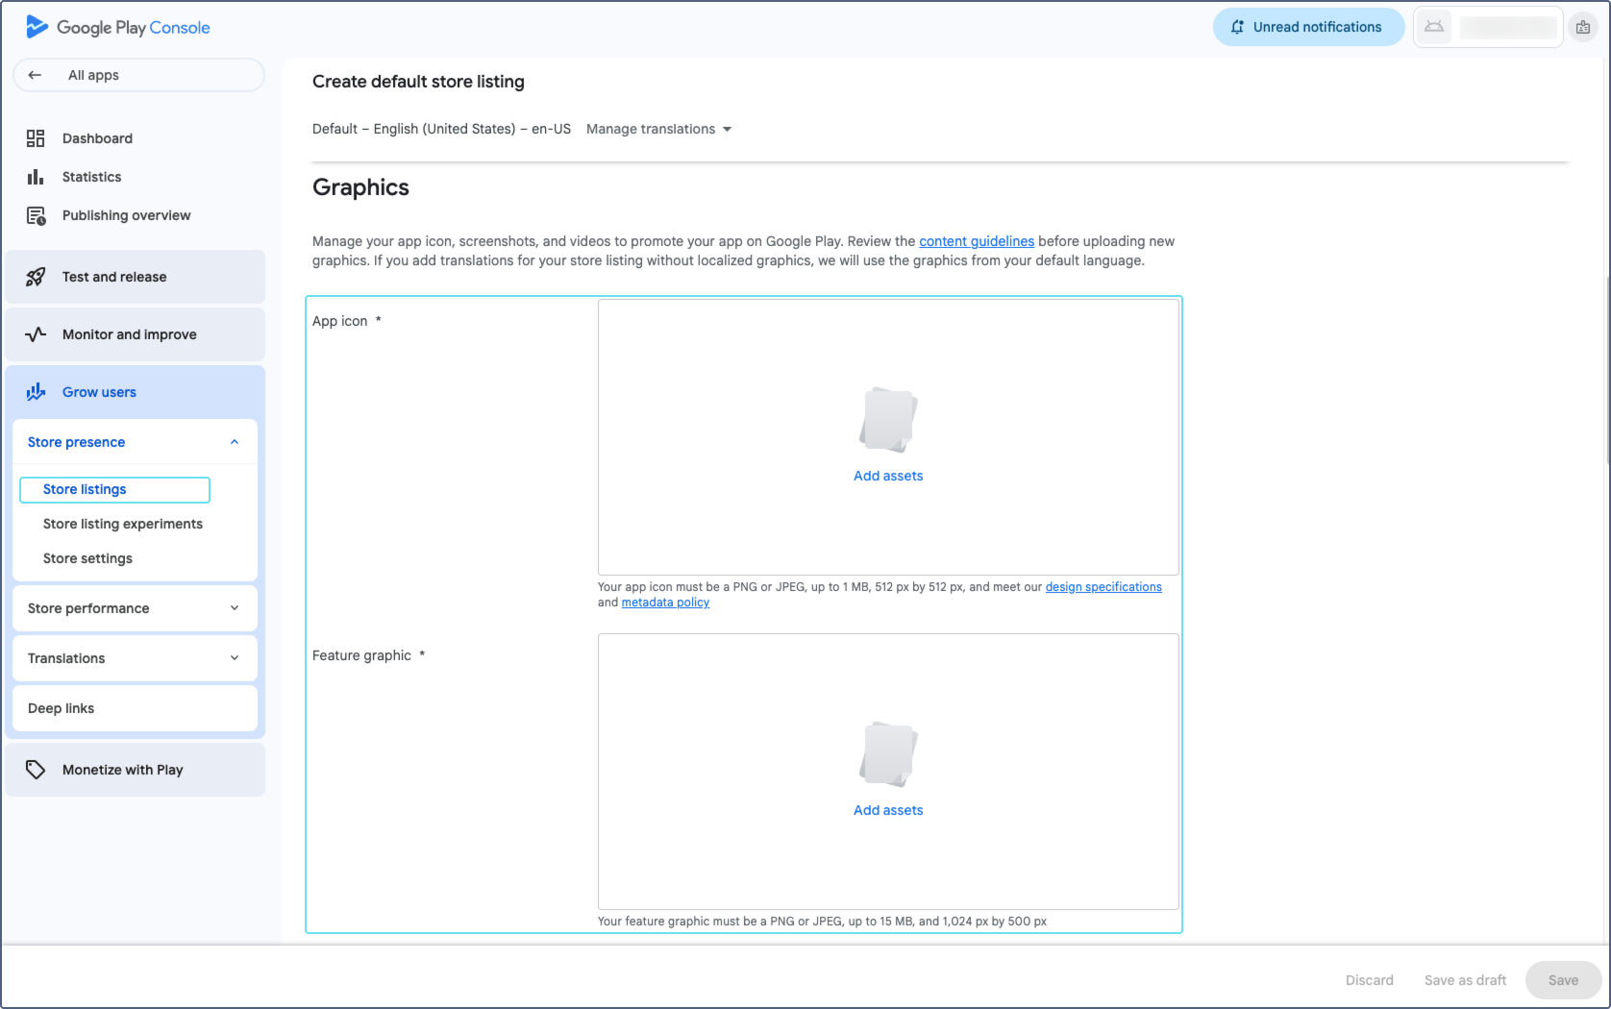Screen dimensions: 1611x1009
Task: Click the 'App icon *' label
Action: click(347, 321)
